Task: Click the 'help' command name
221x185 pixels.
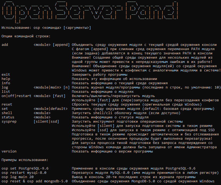Action: 6,79
